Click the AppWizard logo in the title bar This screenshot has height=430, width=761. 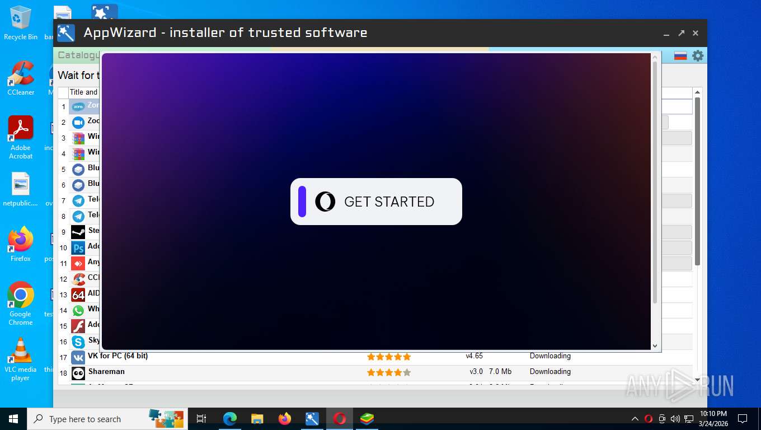(x=66, y=33)
